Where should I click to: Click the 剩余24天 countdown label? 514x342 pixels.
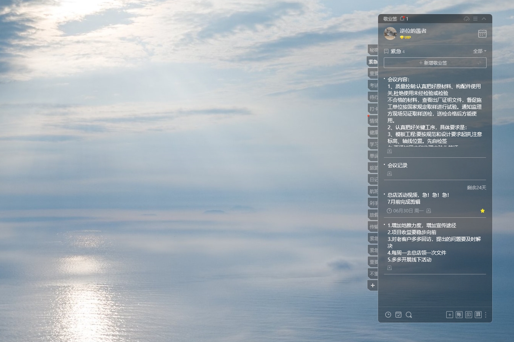click(x=477, y=187)
